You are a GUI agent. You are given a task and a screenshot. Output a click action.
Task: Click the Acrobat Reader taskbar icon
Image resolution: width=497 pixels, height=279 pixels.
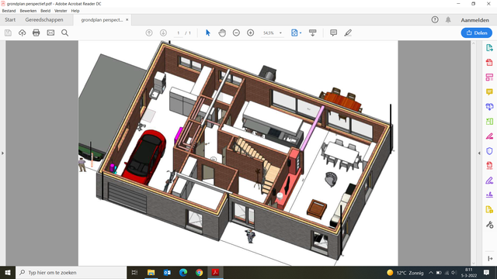click(x=215, y=272)
